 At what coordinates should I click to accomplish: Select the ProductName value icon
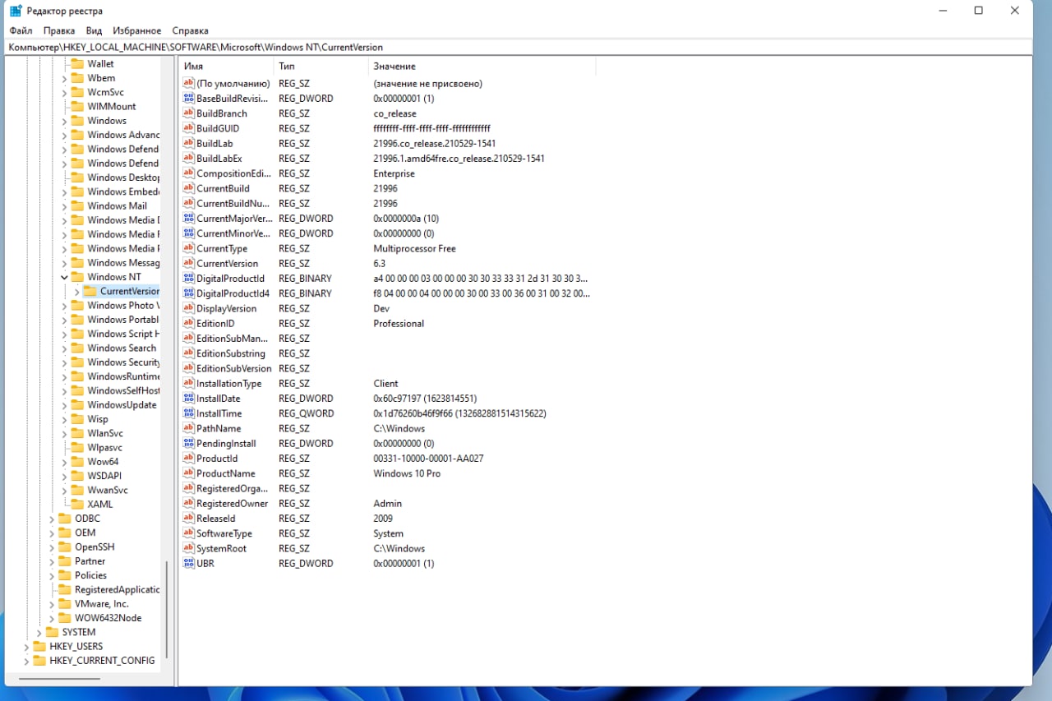tap(188, 473)
